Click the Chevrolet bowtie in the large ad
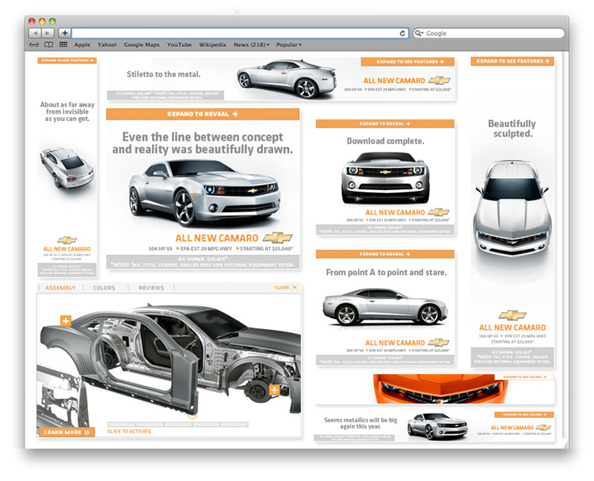 [x=277, y=237]
